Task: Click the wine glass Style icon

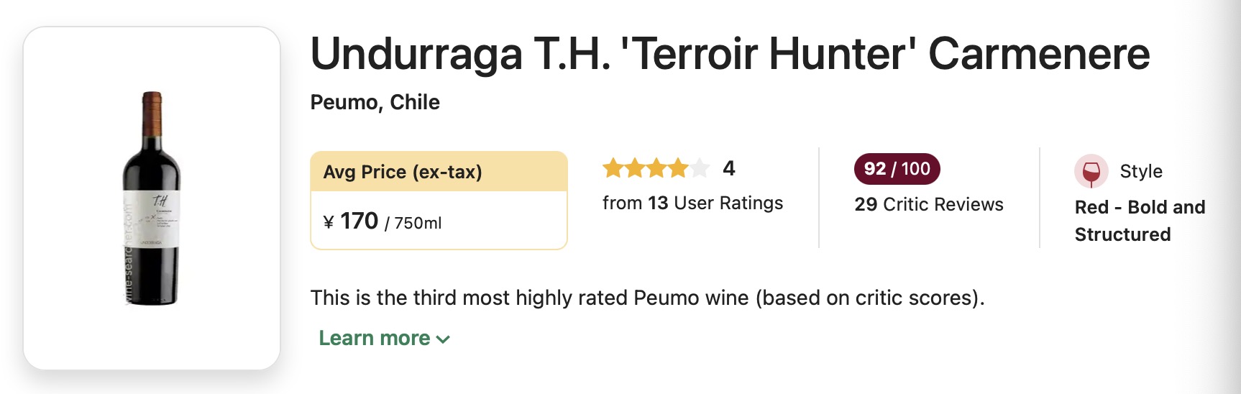Action: [x=1091, y=172]
